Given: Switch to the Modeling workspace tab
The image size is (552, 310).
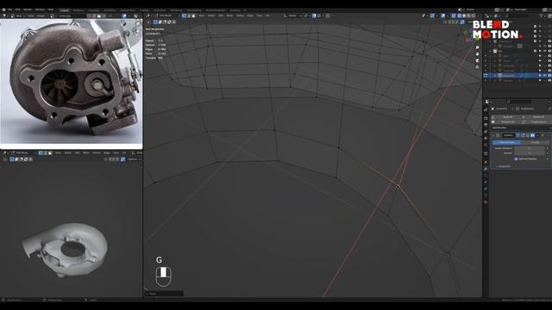Looking at the screenshot, I should pyautogui.click(x=78, y=10).
